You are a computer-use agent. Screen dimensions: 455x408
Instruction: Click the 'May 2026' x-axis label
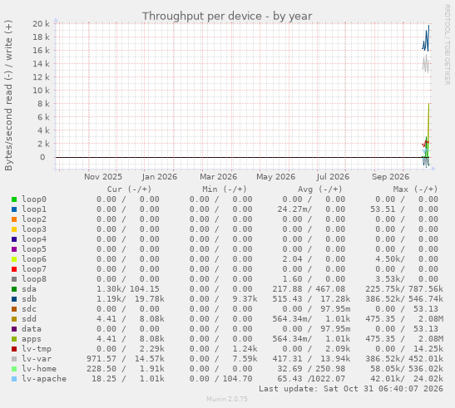pyautogui.click(x=275, y=177)
